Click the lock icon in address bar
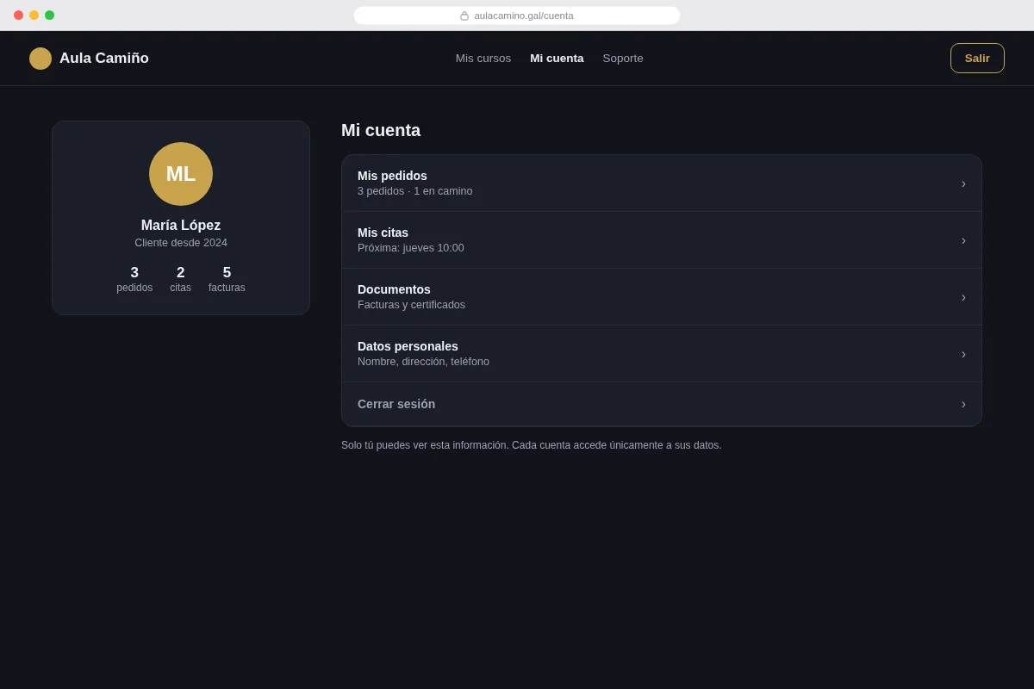 coord(464,16)
